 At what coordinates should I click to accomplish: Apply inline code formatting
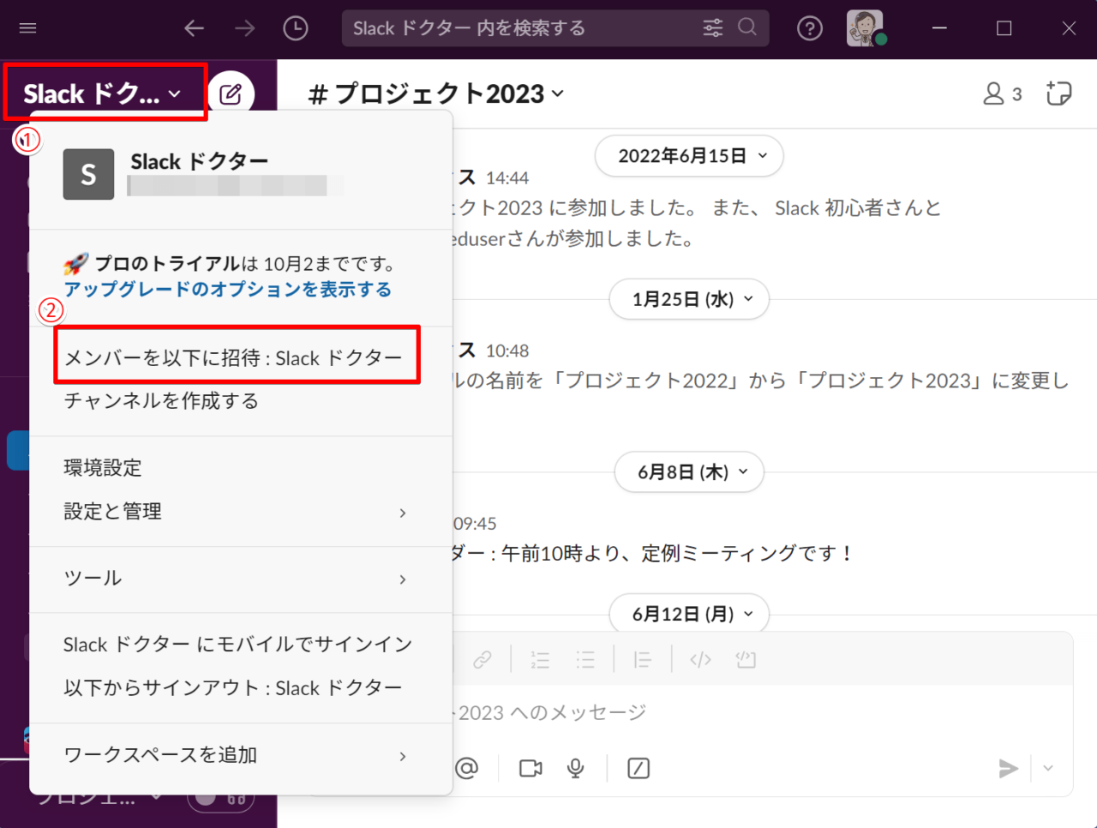[x=700, y=659]
